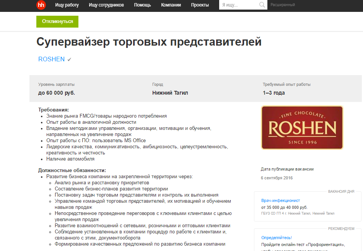Follow the "Определяйтесь!" recommendation link
The image size is (363, 251).
tap(277, 238)
